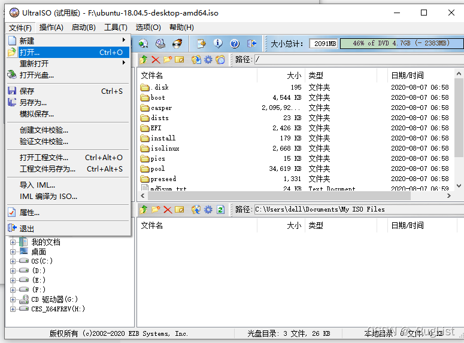Expand the 桌面 tree node
The width and height of the screenshot is (464, 343).
point(13,252)
